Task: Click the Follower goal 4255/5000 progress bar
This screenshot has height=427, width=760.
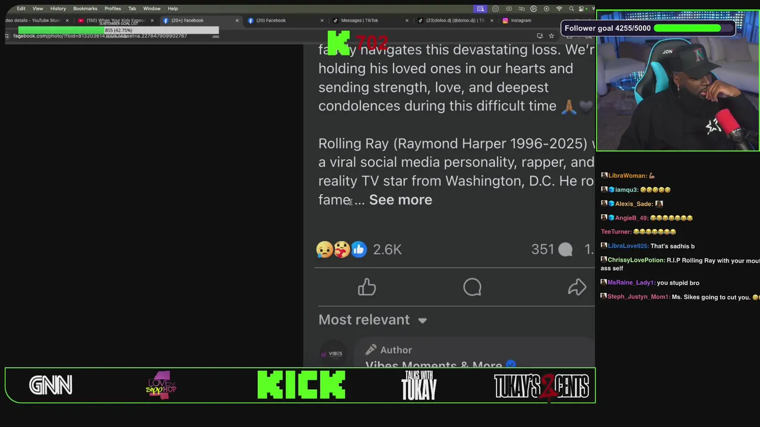Action: 695,28
